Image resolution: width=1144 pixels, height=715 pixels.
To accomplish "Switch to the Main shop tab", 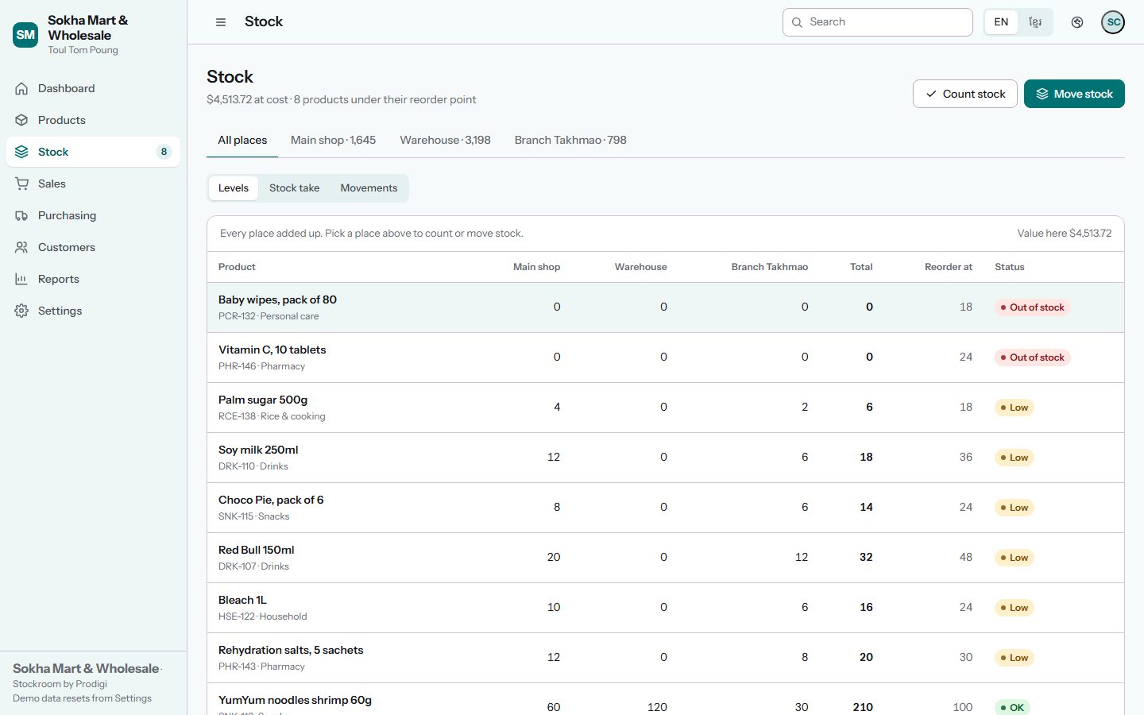I will click(x=334, y=141).
